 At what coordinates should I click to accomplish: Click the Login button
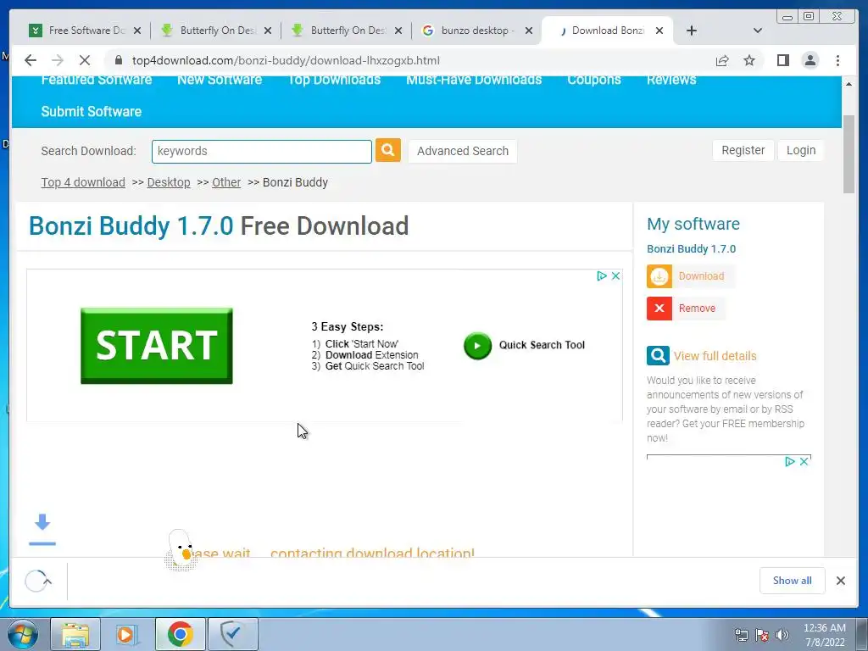pos(801,151)
